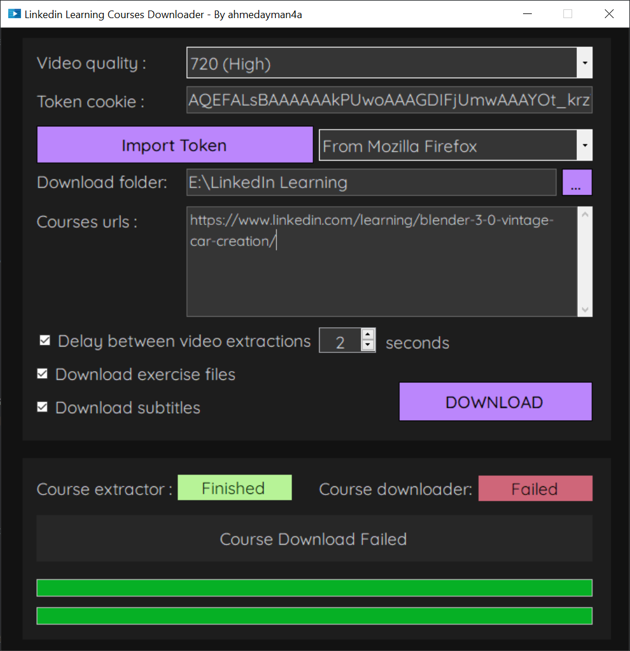Screen dimensions: 630x651
Task: Click the 'seconds' text after delay field
Action: pos(417,343)
